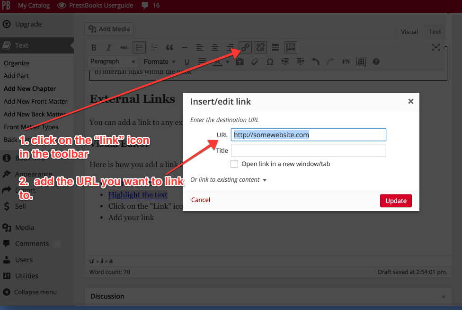Decrease indent of the paragraph
462x310 pixels.
(x=285, y=62)
